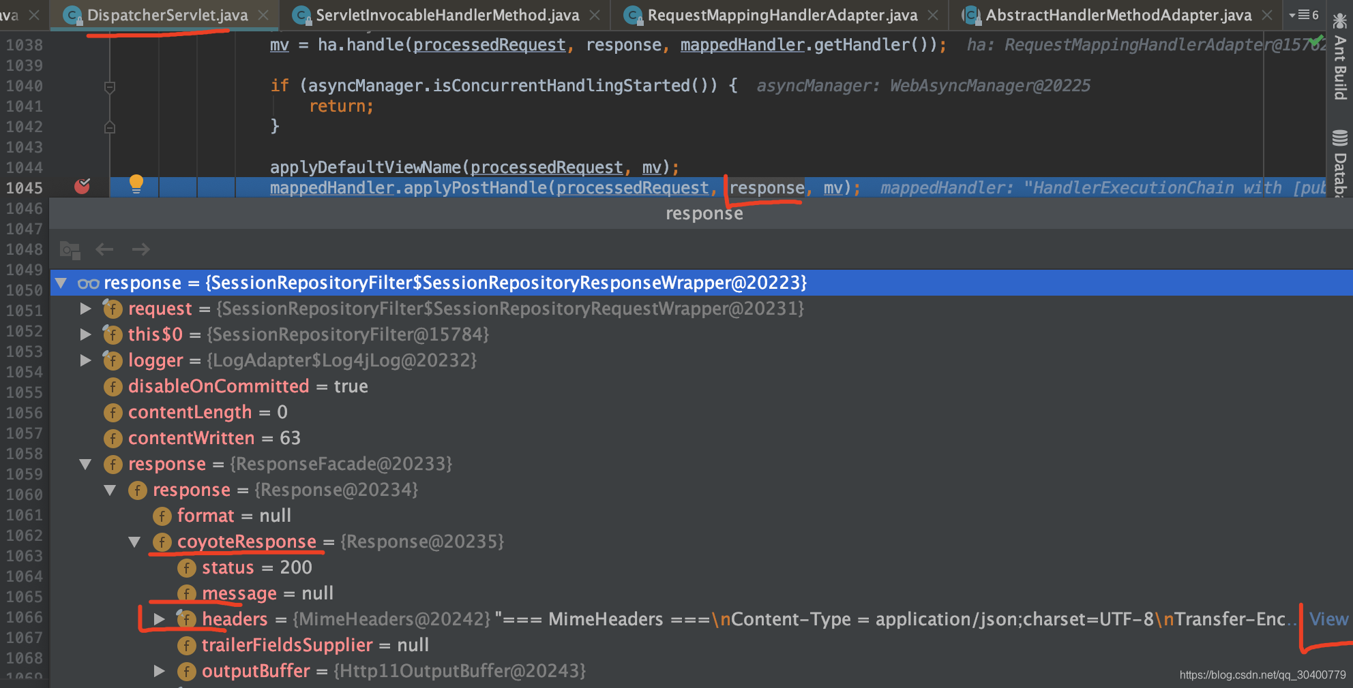Select the contentWritten = 63 row
Viewport: 1353px width, 688px height.
(702, 438)
